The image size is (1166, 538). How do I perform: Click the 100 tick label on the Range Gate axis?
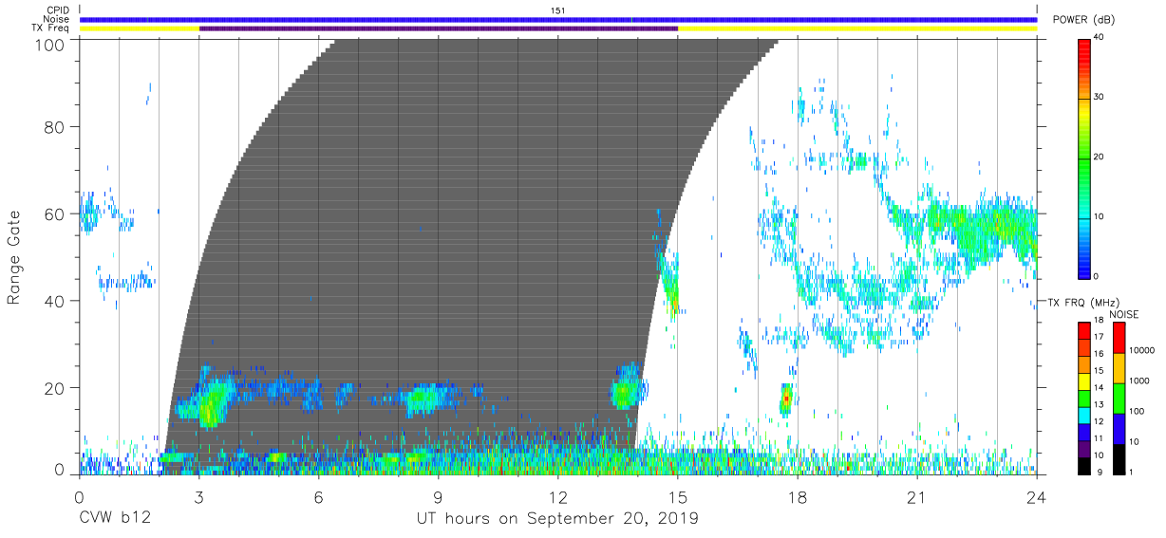click(48, 44)
